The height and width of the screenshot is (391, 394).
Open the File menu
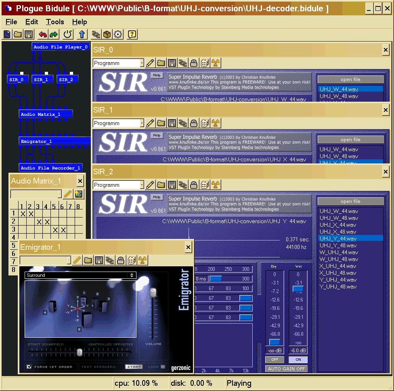tap(11, 22)
